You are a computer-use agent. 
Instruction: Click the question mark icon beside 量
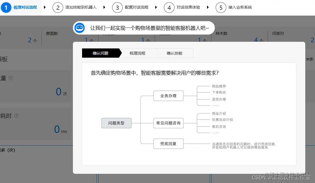click(x=10, y=78)
